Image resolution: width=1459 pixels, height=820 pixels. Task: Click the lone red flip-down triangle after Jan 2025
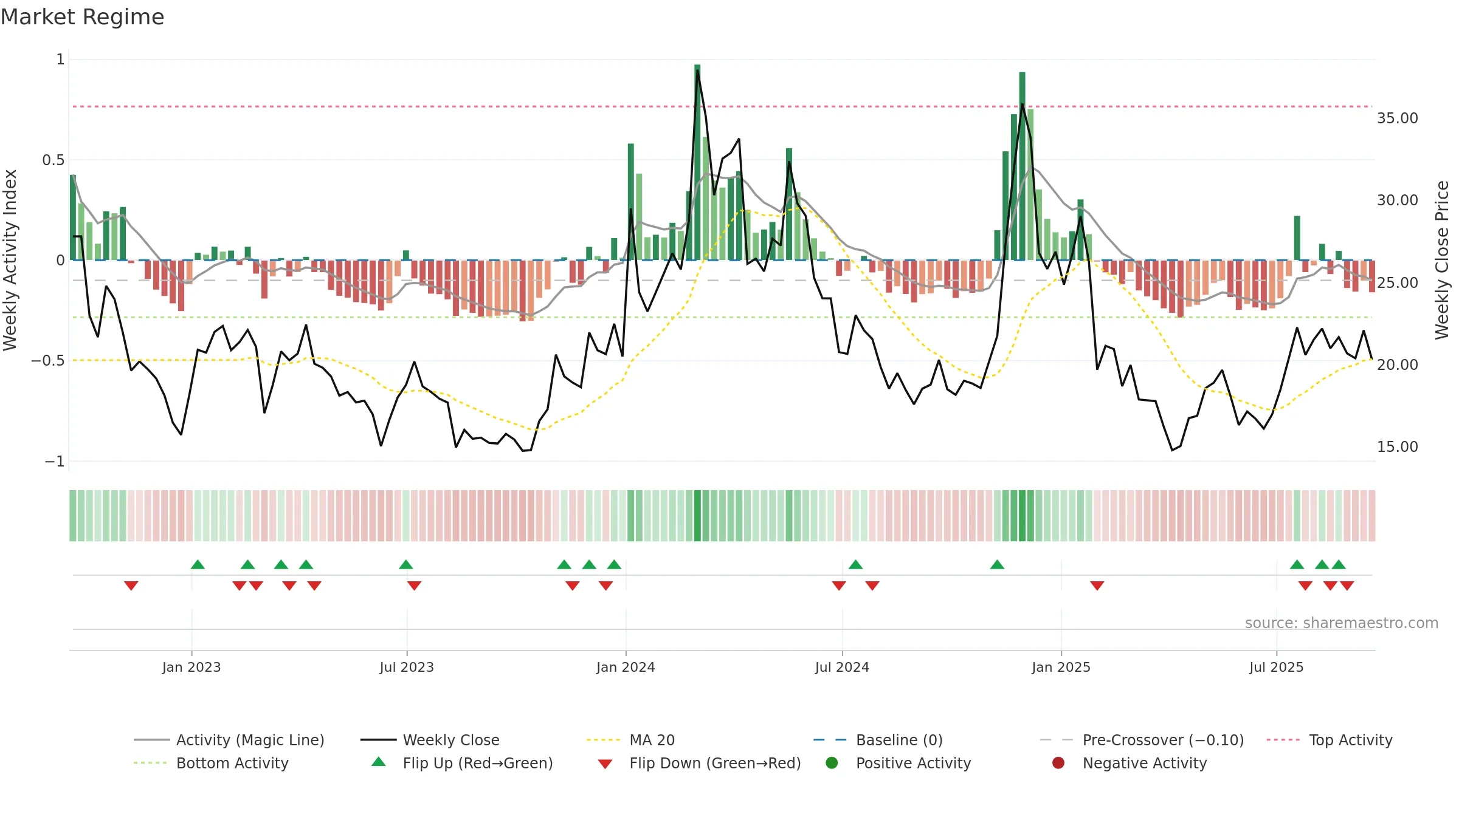coord(1097,586)
